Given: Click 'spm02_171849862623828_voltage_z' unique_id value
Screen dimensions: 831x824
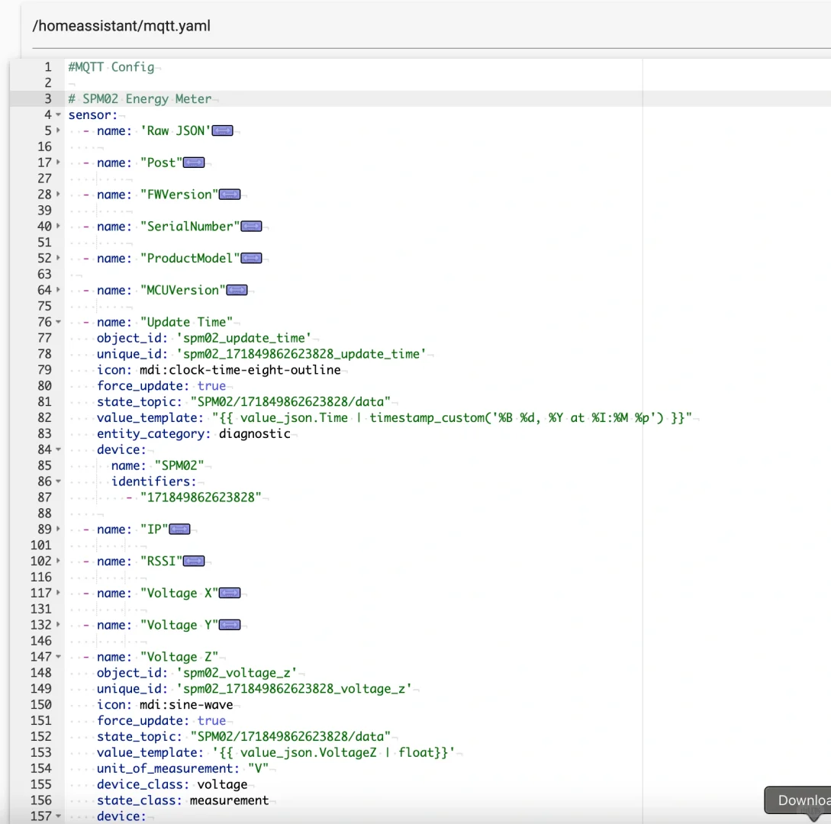Looking at the screenshot, I should point(294,688).
